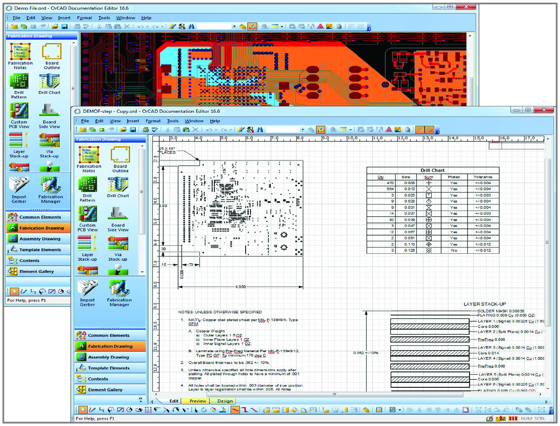
Task: Click Board Side View icon in front window
Action: pyautogui.click(x=118, y=214)
